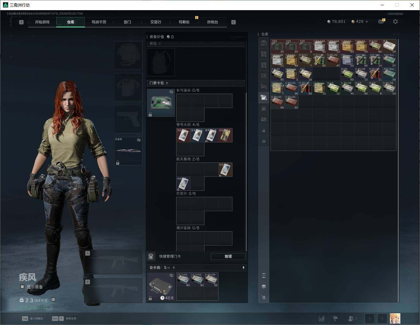
Task: Go to the 交易行 tab
Action: pyautogui.click(x=156, y=22)
